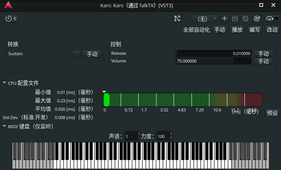Increase 声道 channel with up arrow
The height and width of the screenshot is (170, 281).
(139, 133)
